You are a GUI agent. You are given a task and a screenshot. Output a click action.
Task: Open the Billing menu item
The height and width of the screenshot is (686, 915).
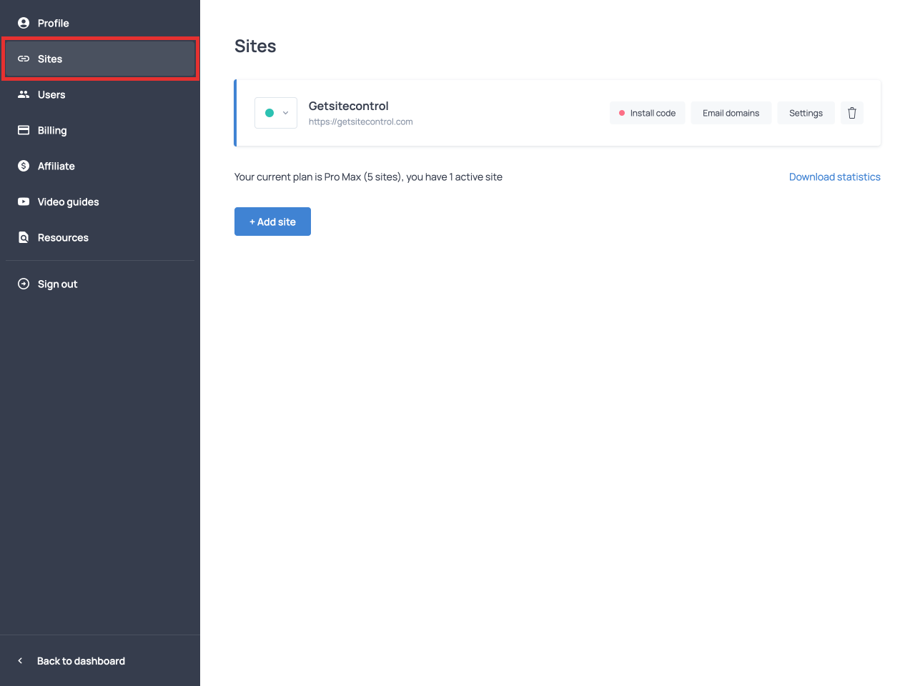[52, 130]
